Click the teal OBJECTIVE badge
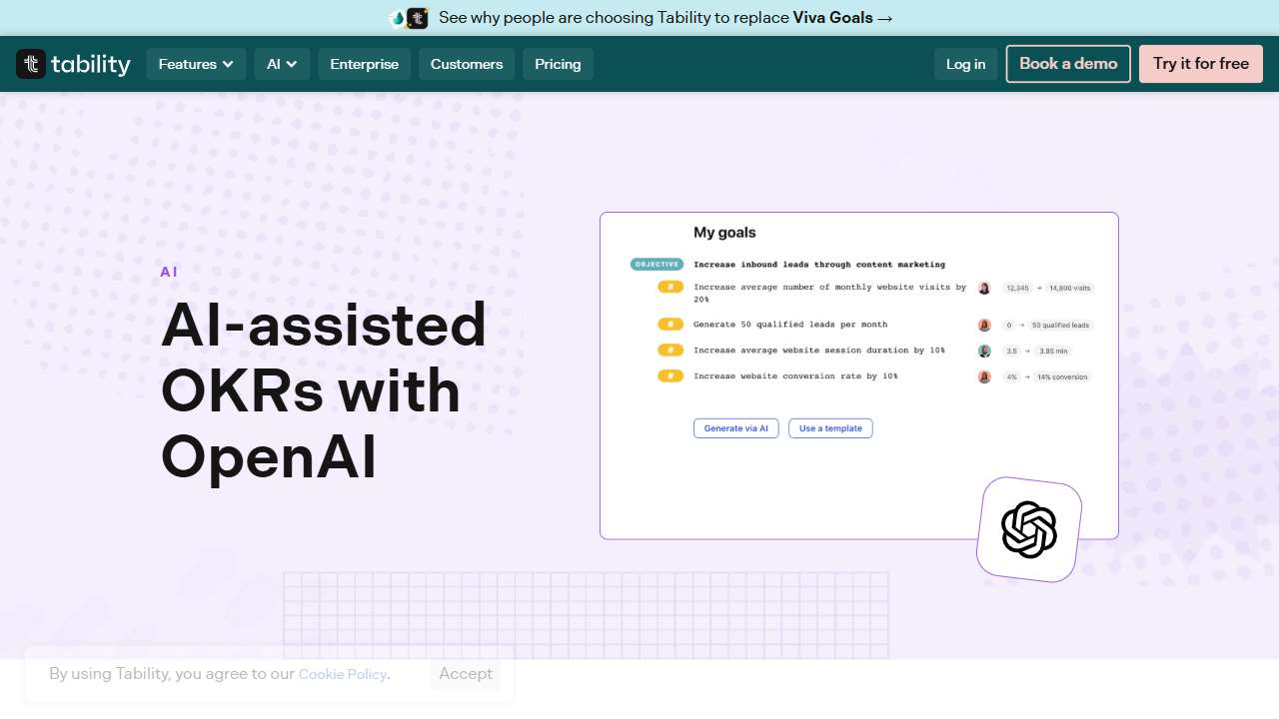This screenshot has height=719, width=1279. [656, 265]
